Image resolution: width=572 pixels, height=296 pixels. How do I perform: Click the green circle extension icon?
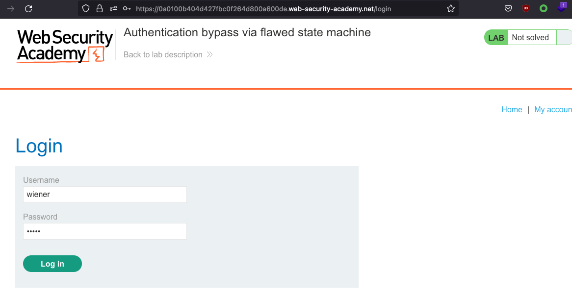(543, 8)
